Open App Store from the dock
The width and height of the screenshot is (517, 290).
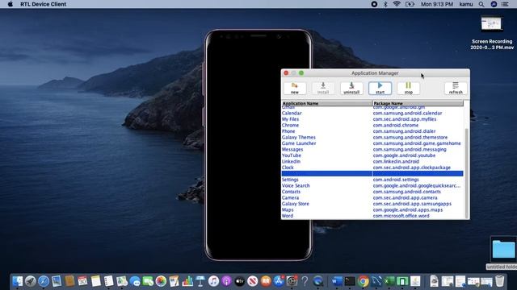point(279,281)
